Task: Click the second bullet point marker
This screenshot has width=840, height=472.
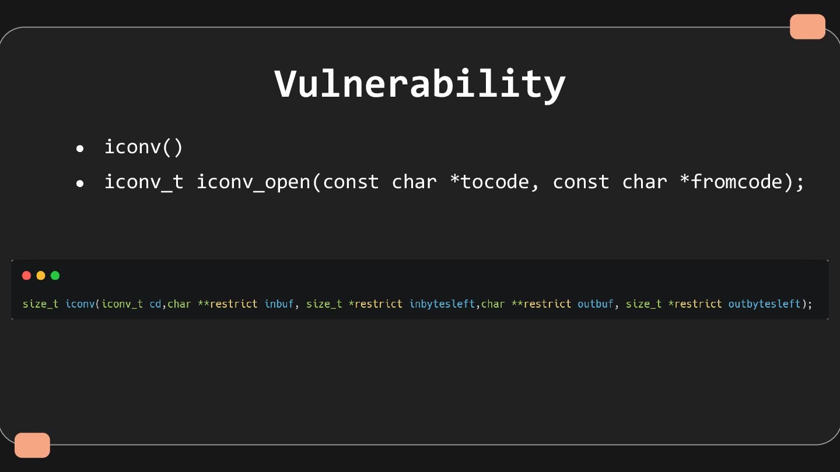Action: click(80, 184)
